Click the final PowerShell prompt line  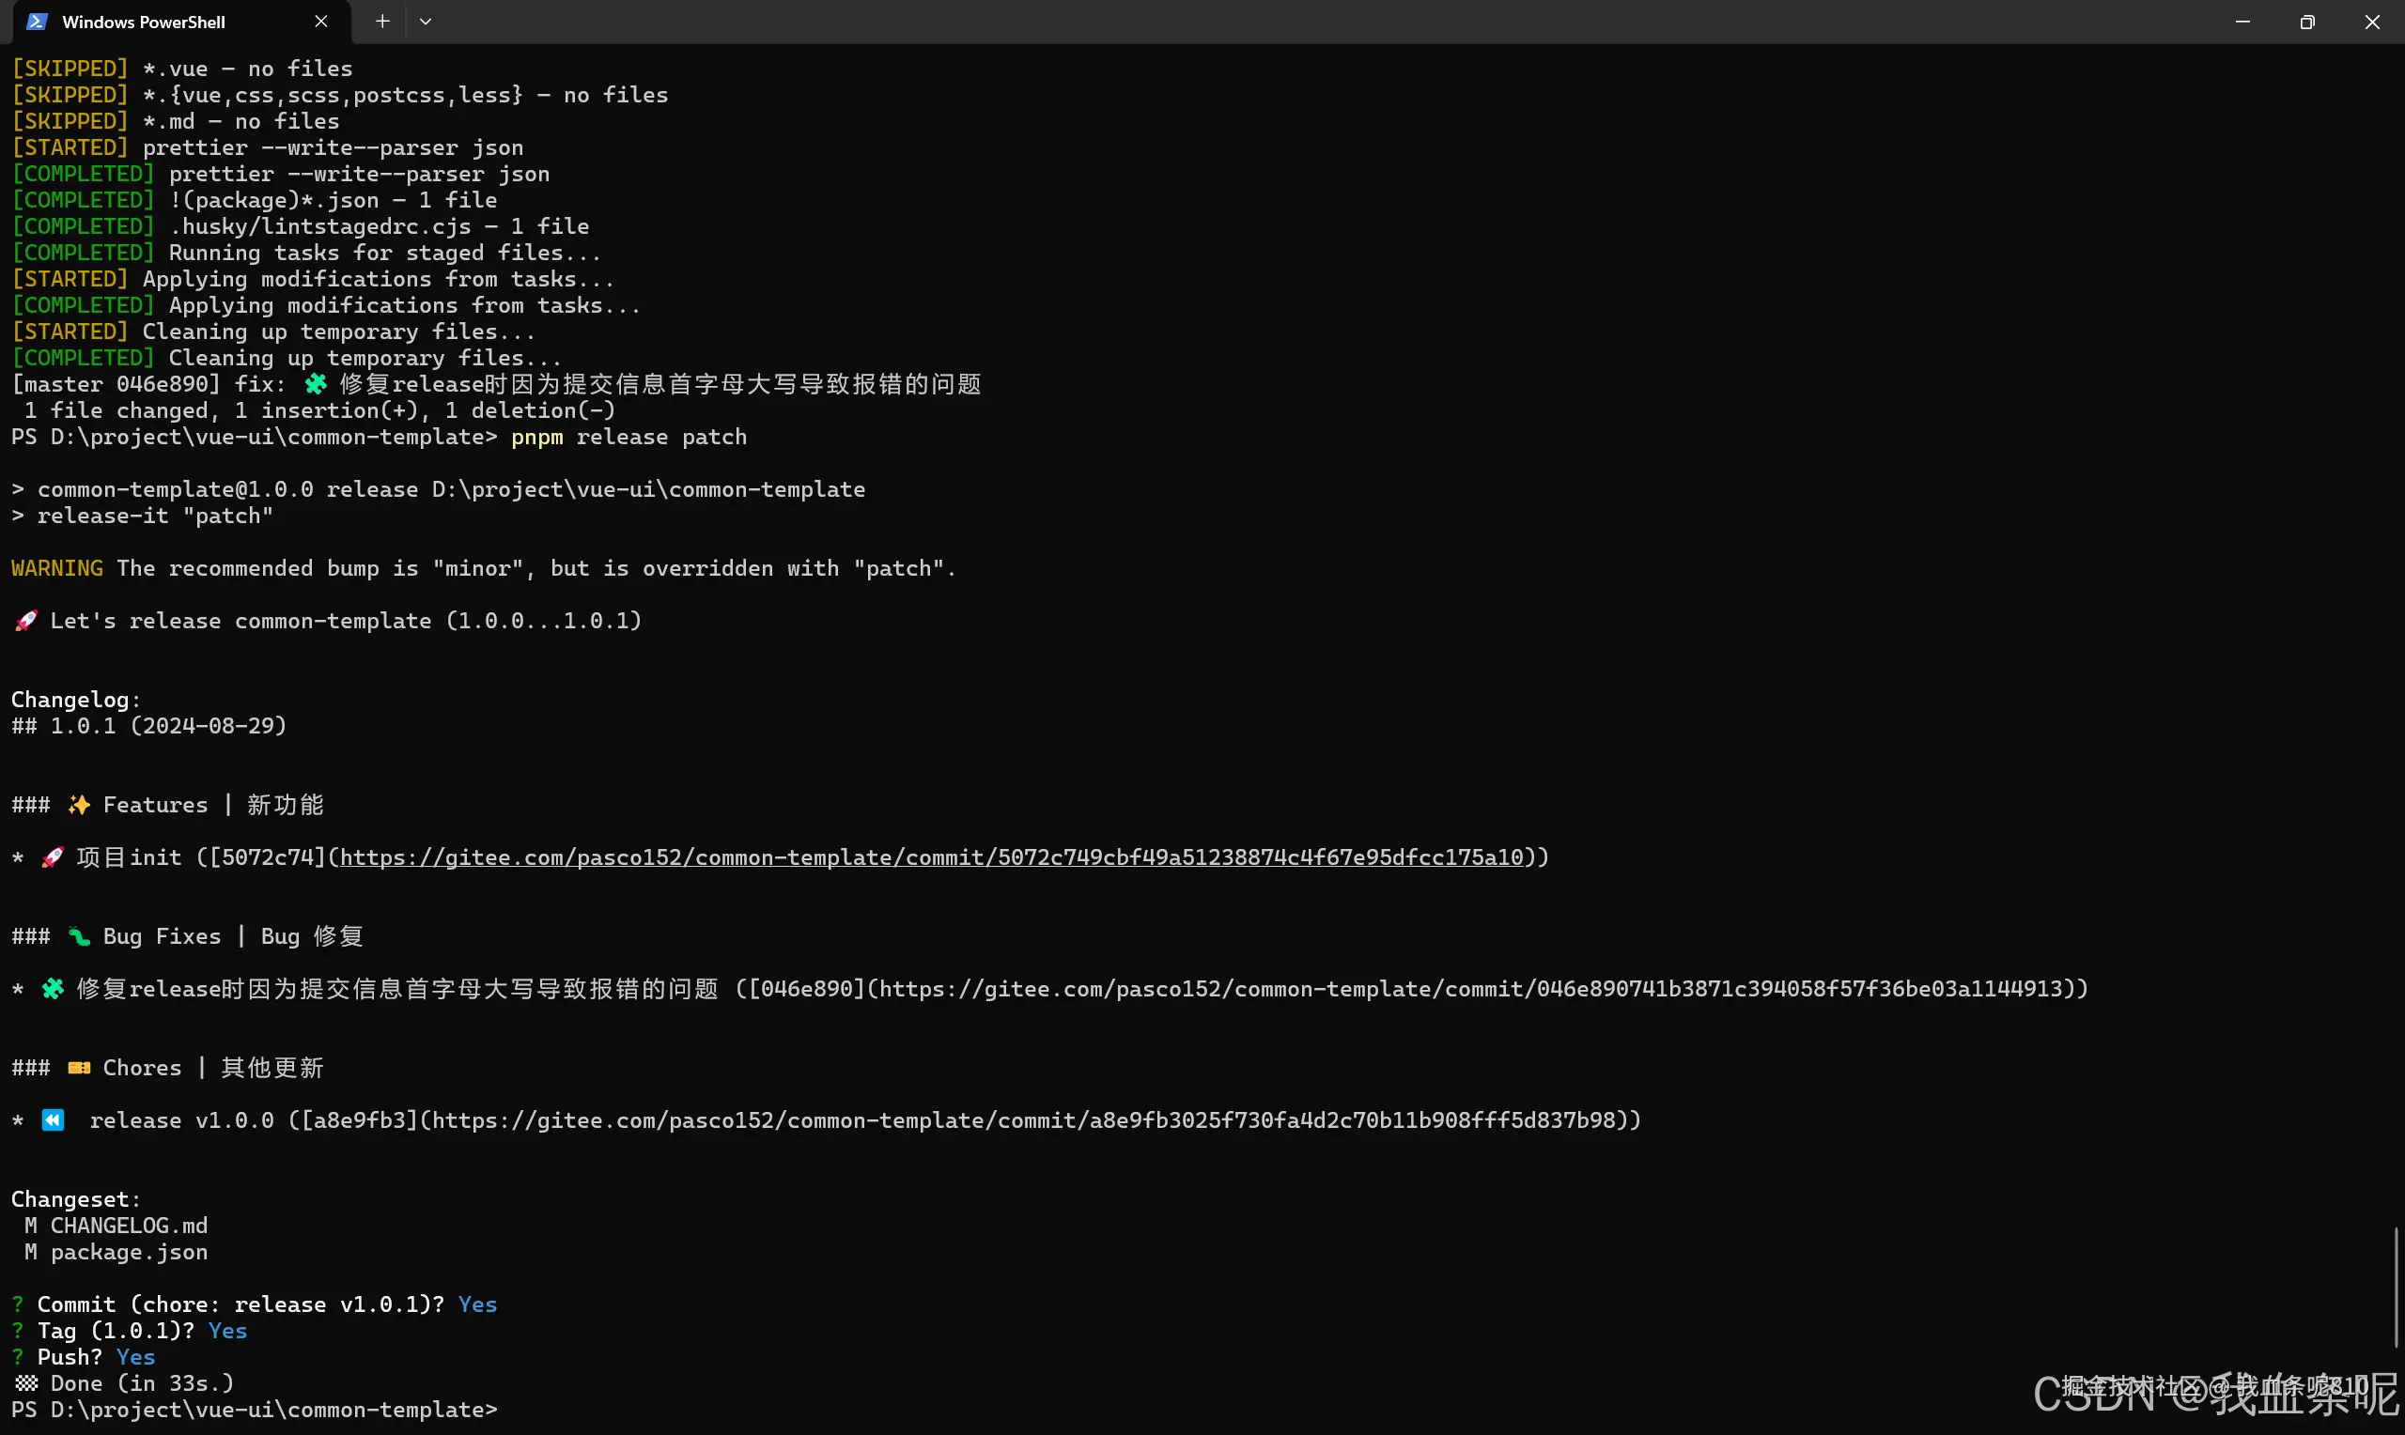255,1410
